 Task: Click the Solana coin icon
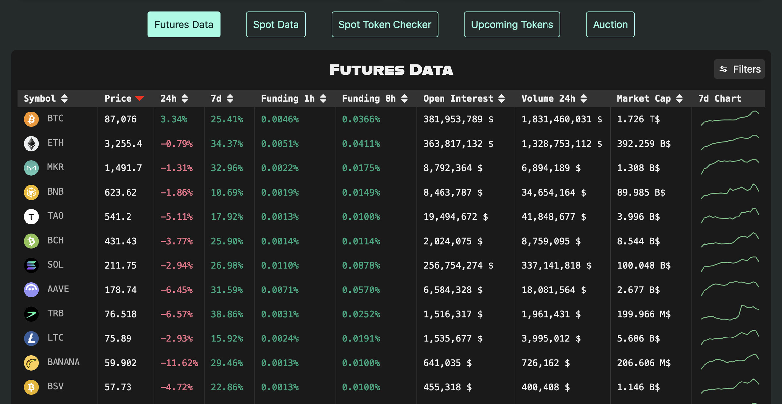pos(31,265)
